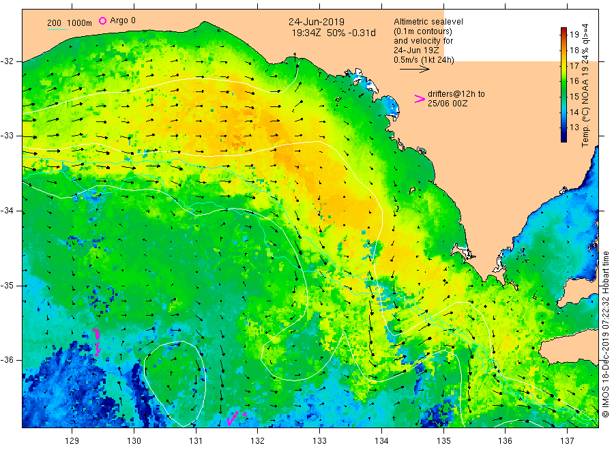Click the 'Temp. (°C) NOAA 19 24% ql>=4' label

[585, 86]
